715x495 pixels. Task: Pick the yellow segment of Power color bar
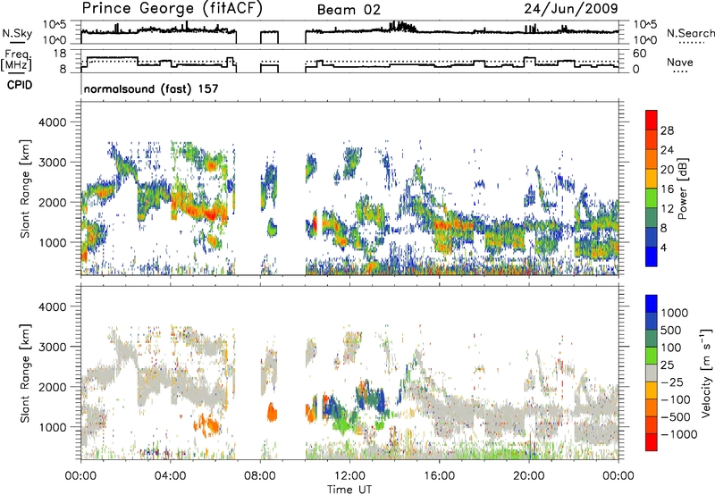point(652,179)
